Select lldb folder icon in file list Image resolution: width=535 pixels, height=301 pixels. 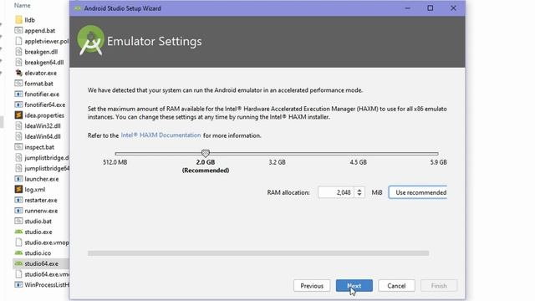pos(18,20)
